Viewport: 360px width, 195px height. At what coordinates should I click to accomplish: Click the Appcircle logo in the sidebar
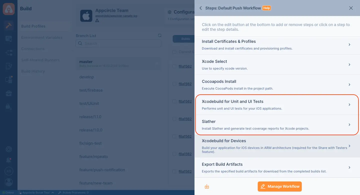coord(9,9)
